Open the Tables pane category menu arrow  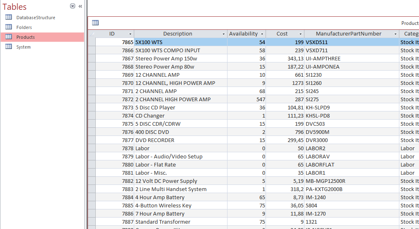[x=72, y=6]
